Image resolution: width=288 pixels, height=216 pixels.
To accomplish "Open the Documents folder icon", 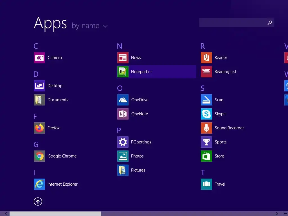I will [x=39, y=100].
